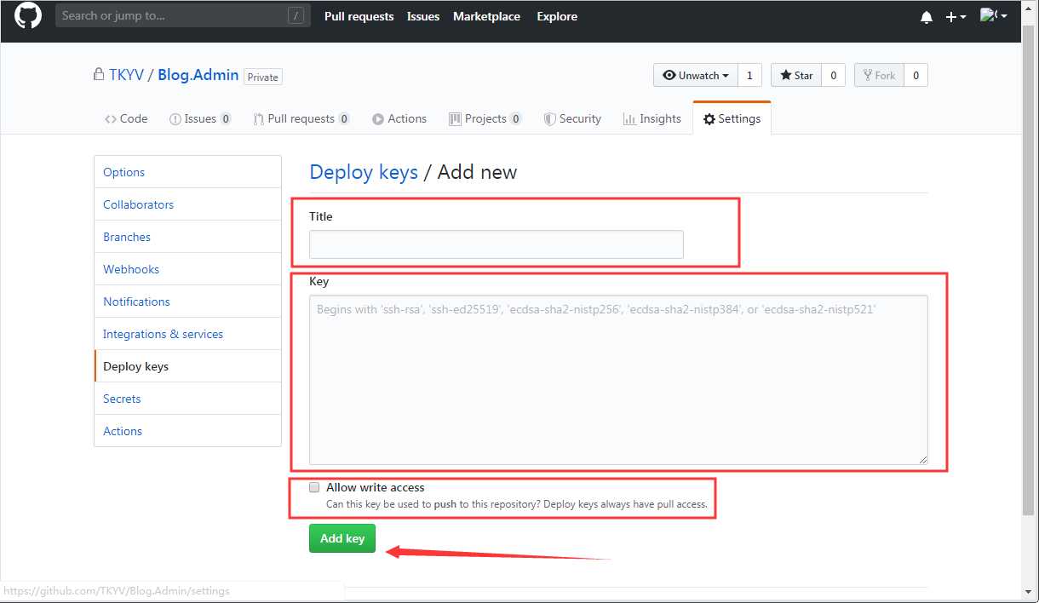1039x603 pixels.
Task: Click the Fork button
Action: tap(878, 75)
